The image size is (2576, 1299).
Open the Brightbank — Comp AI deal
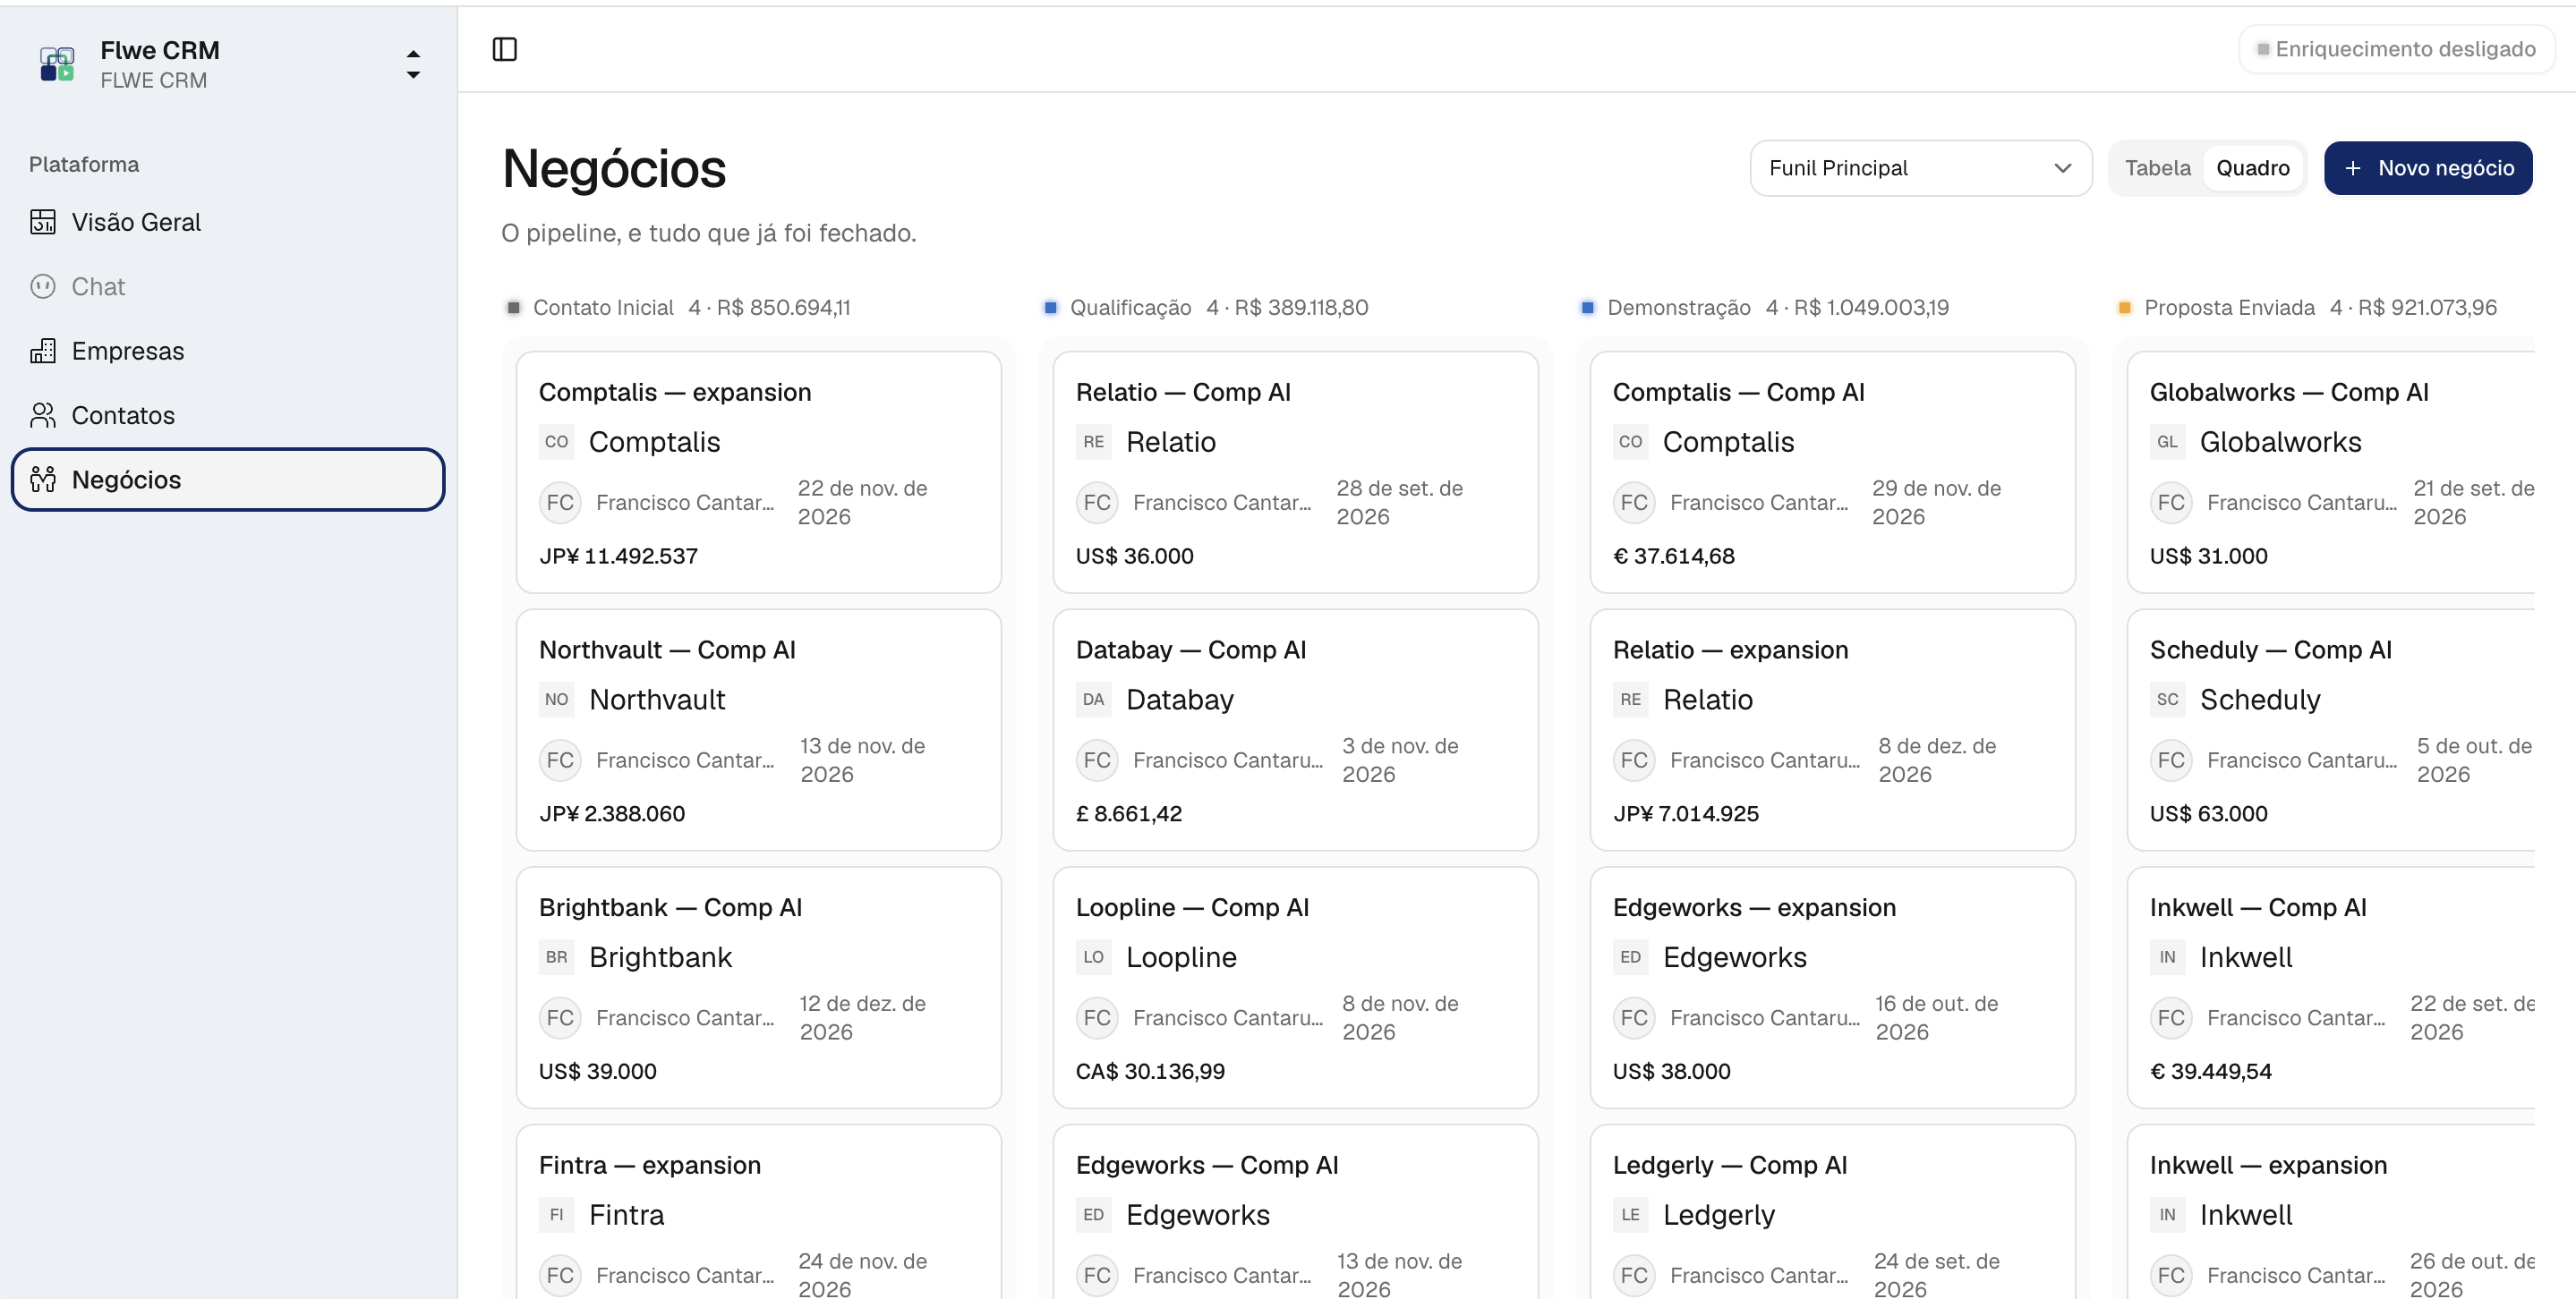click(x=758, y=988)
